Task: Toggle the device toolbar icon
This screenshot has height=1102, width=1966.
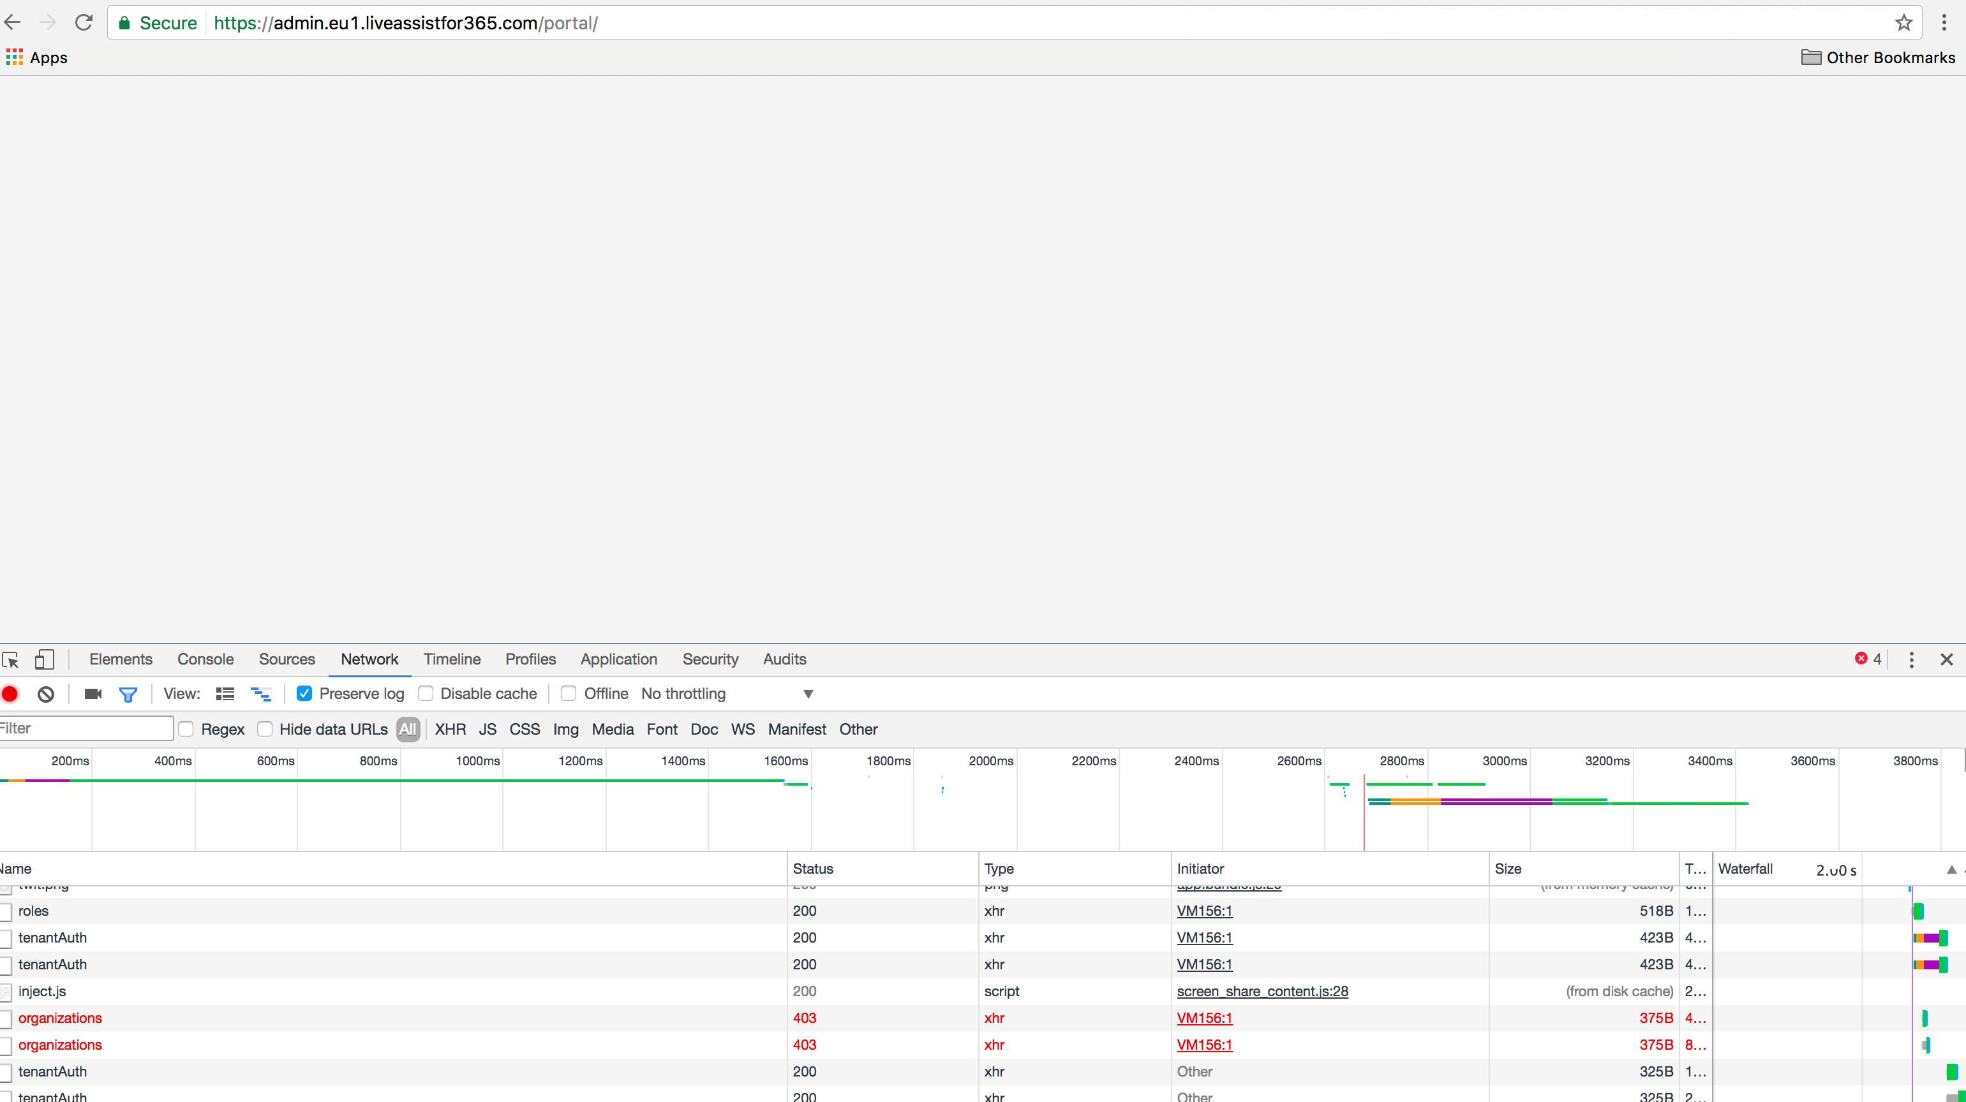Action: click(44, 659)
